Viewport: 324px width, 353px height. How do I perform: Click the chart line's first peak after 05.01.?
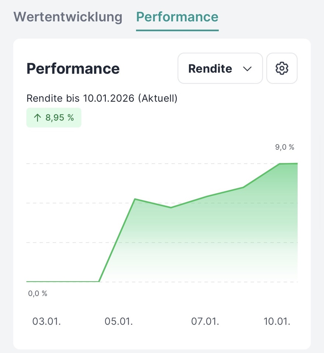click(135, 199)
